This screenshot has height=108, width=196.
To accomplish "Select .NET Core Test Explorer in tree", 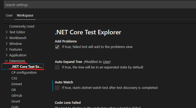I will click(27, 67).
